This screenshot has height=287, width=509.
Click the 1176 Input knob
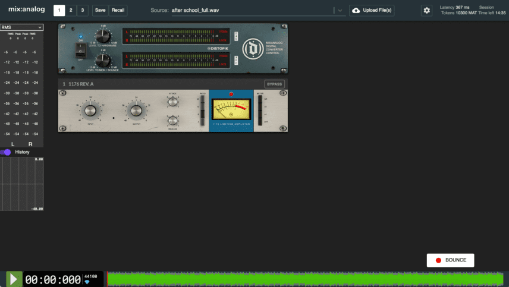[x=90, y=111]
